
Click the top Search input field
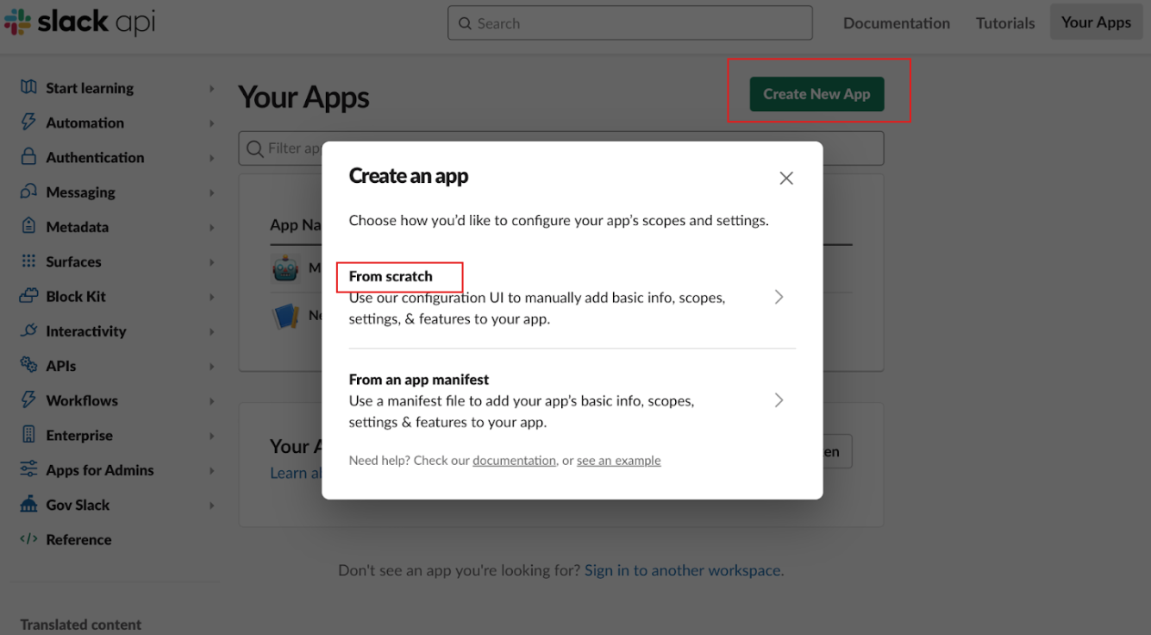(629, 23)
